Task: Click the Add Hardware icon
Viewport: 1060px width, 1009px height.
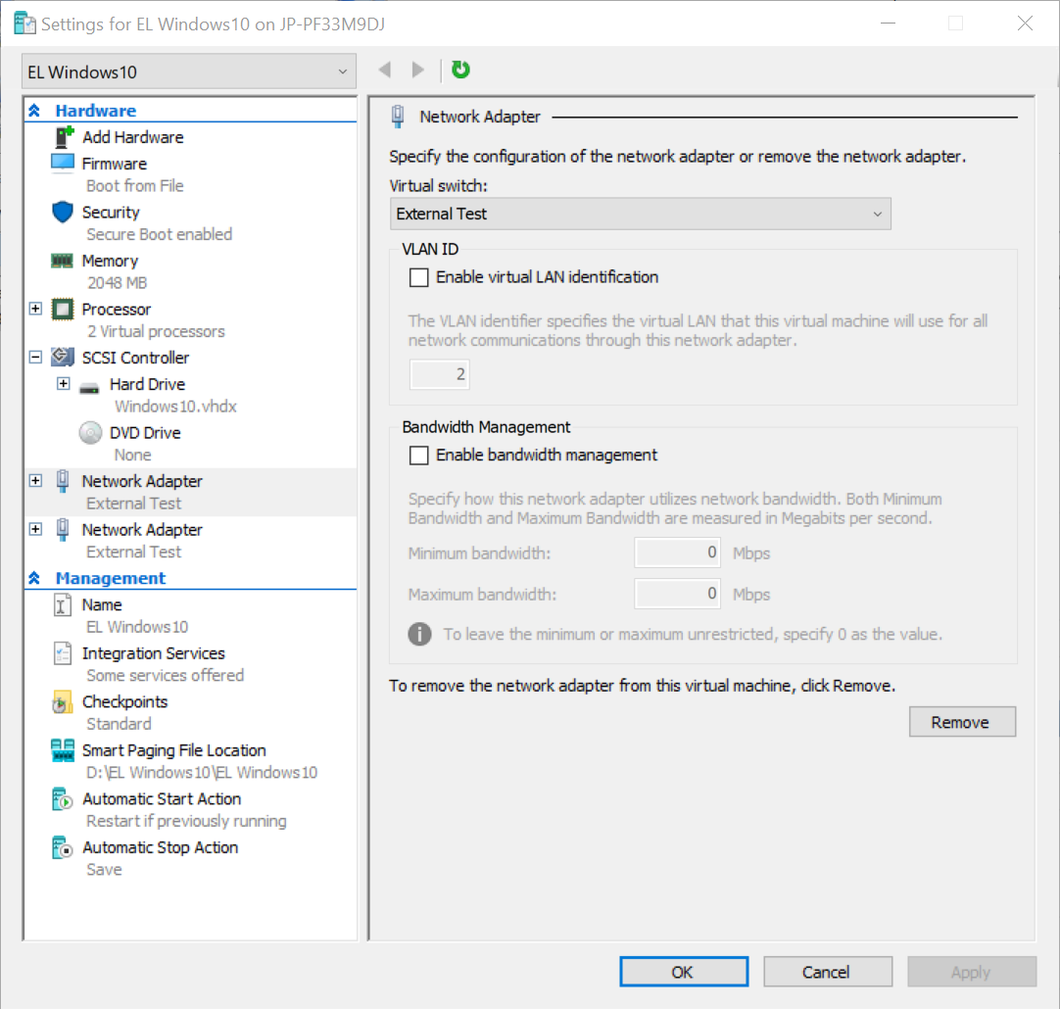Action: pos(63,137)
